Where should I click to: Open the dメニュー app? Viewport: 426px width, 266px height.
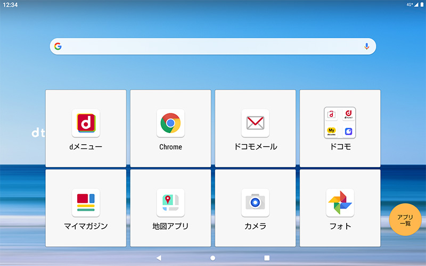tap(86, 128)
